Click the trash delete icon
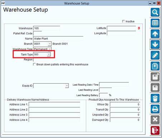 [x=155, y=98]
